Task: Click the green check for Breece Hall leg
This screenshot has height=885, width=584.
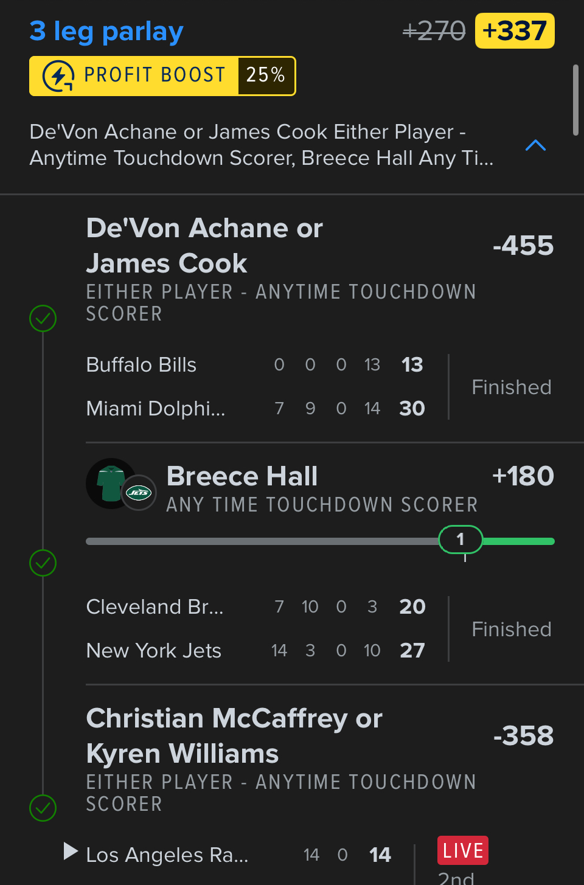Action: point(43,563)
